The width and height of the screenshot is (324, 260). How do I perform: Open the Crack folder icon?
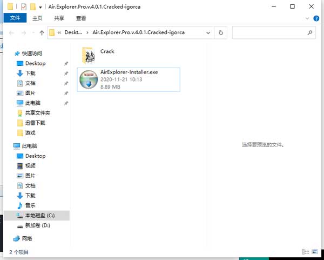coord(89,56)
